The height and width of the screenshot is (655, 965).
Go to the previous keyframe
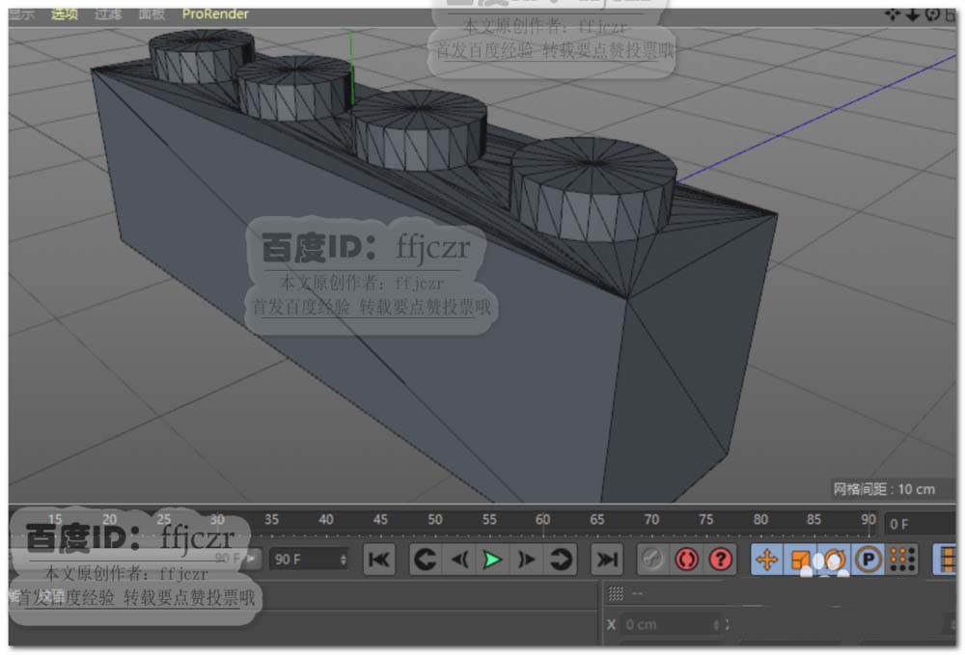[x=425, y=559]
